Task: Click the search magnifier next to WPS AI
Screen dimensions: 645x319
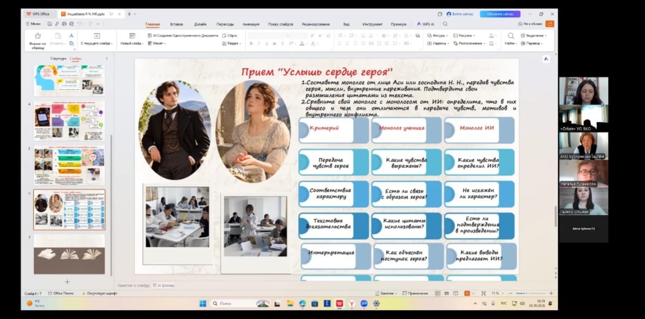Action: click(445, 24)
